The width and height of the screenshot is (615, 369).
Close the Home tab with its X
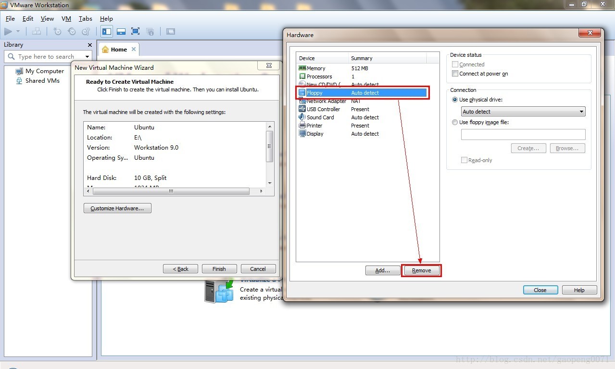(134, 49)
